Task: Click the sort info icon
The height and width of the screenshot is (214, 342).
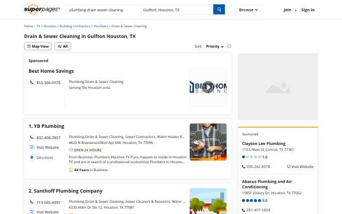Action: pyautogui.click(x=229, y=46)
